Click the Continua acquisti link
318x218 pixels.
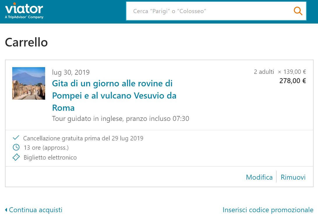36,210
